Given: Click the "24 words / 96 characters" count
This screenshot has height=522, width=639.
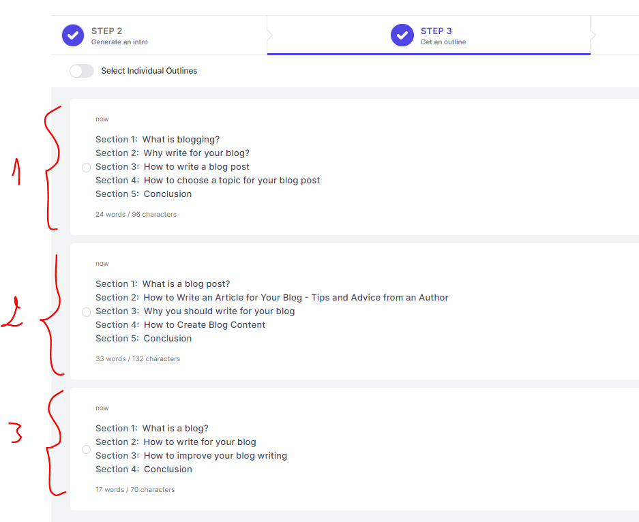Looking at the screenshot, I should 136,215.
